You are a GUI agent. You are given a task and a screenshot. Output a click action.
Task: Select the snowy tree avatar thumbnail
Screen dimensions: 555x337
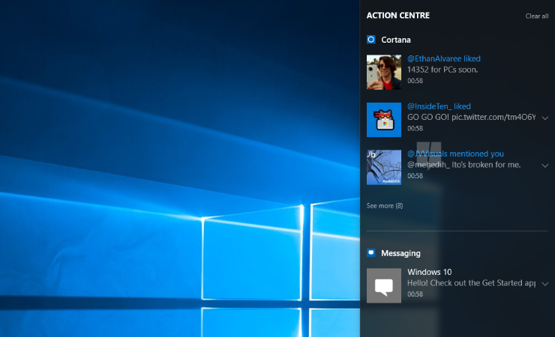[383, 167]
